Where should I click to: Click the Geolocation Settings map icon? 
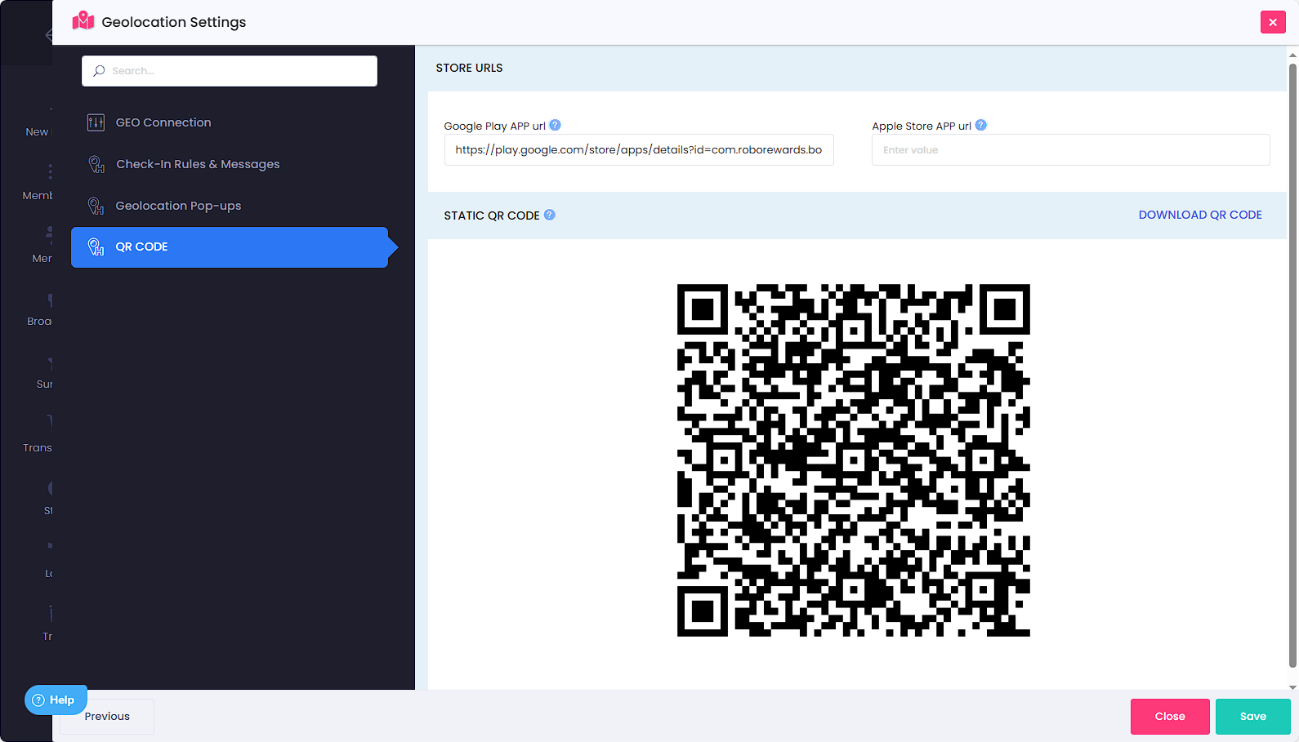click(83, 21)
